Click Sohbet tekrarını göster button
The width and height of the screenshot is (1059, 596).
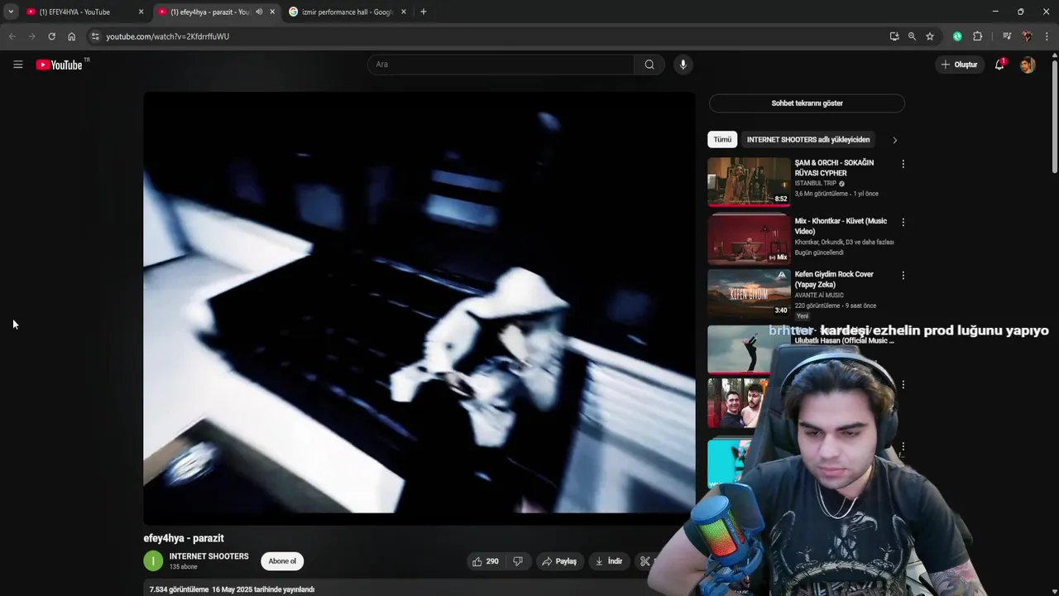point(807,103)
